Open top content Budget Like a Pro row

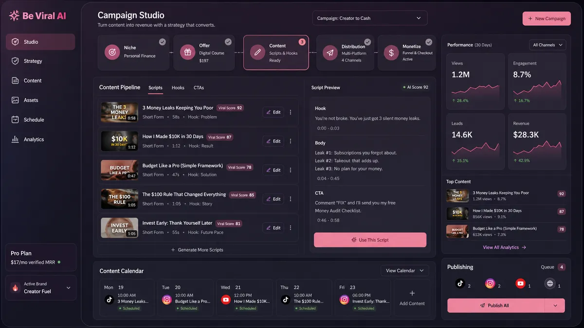point(506,231)
